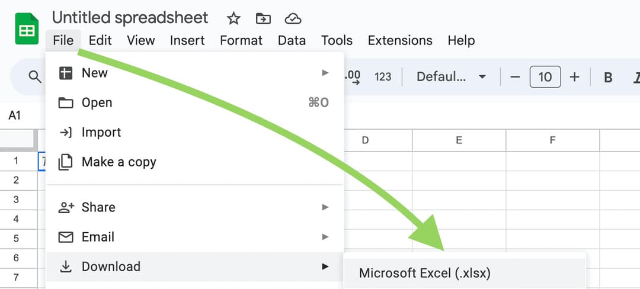Open the Format menu
This screenshot has width=640, height=289.
(241, 40)
